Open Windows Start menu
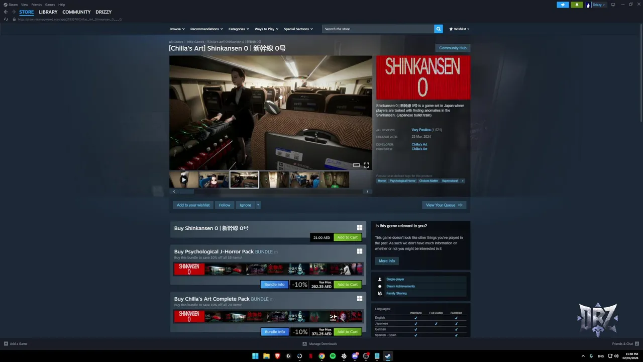 [x=255, y=356]
